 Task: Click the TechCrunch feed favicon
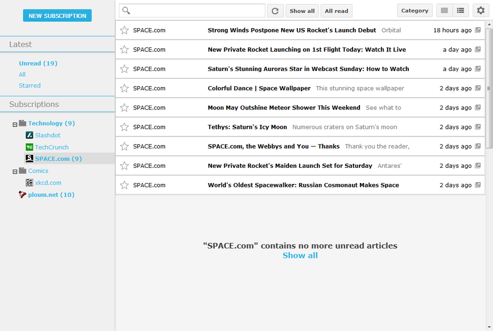tap(29, 147)
